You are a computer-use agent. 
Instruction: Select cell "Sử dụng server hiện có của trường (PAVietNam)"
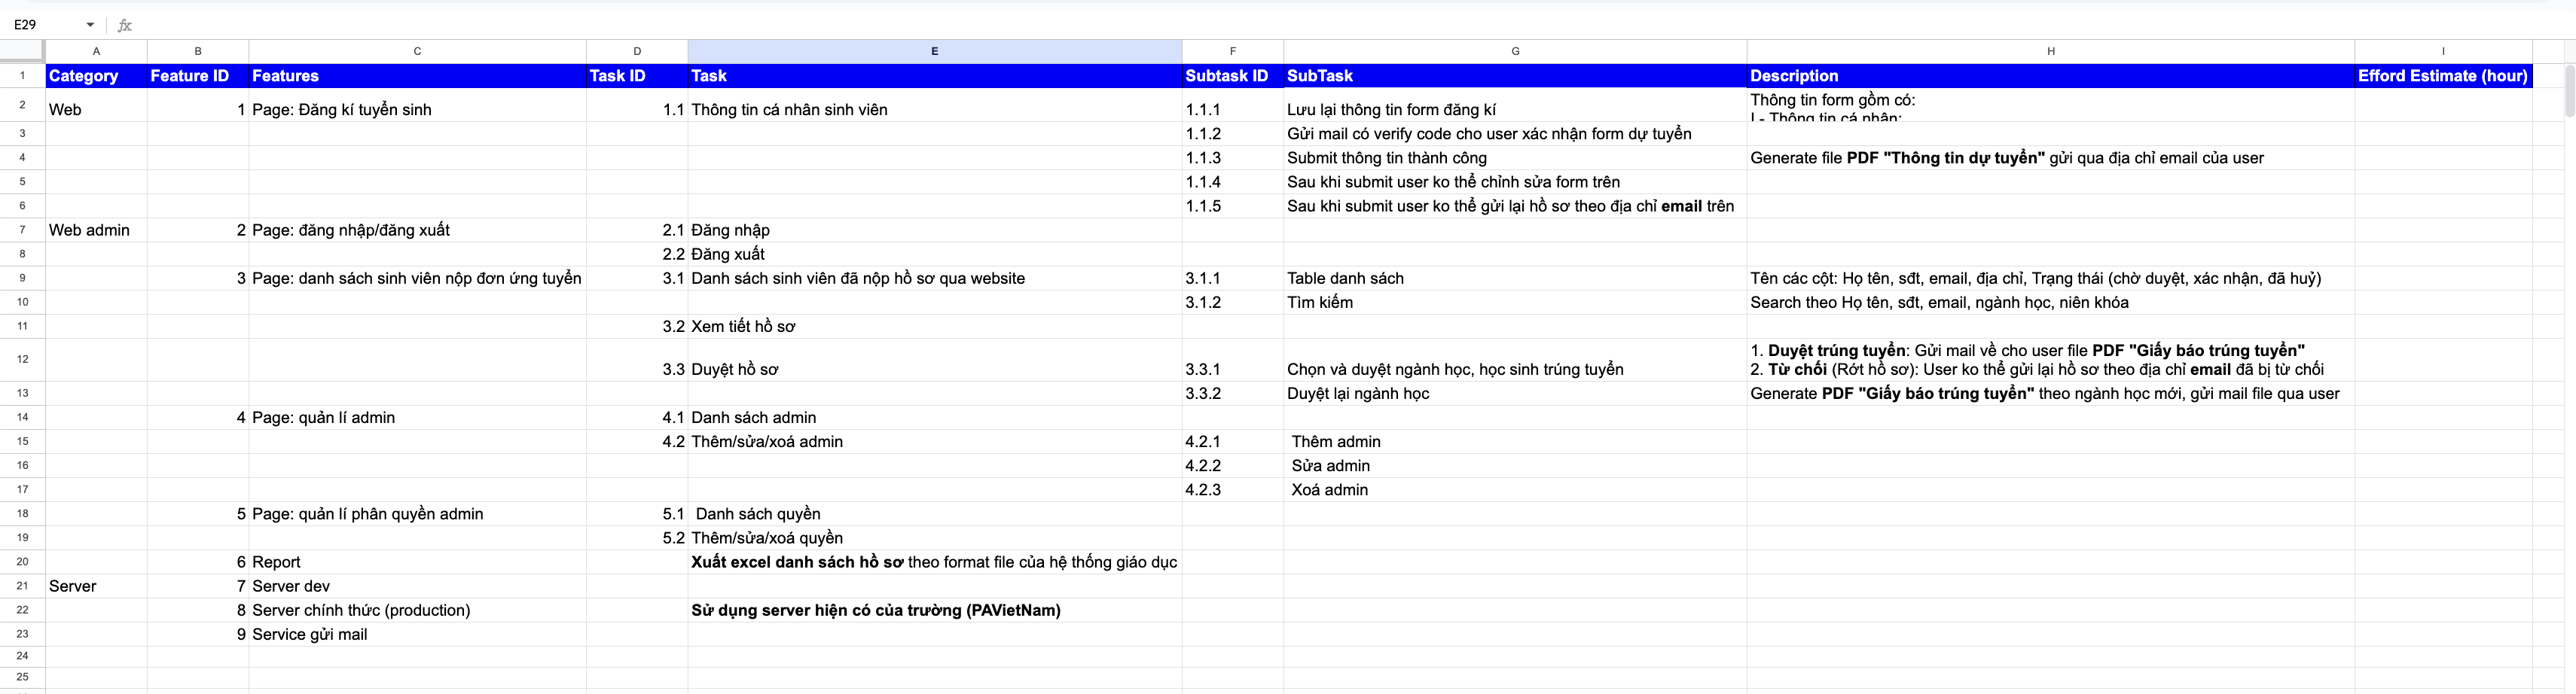point(934,610)
